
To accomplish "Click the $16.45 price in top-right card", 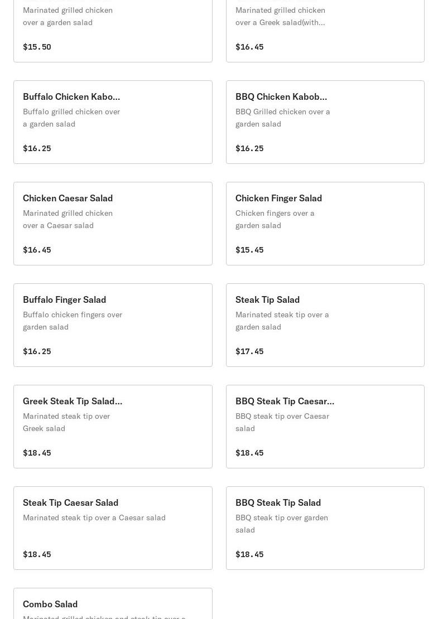I will [x=249, y=47].
